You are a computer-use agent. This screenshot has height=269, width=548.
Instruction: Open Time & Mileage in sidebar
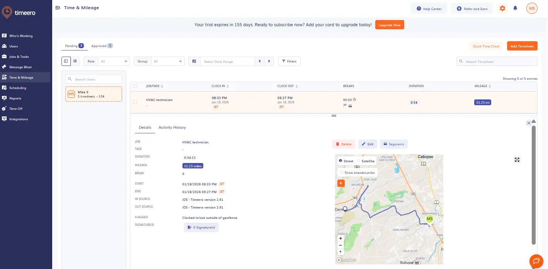(25, 77)
